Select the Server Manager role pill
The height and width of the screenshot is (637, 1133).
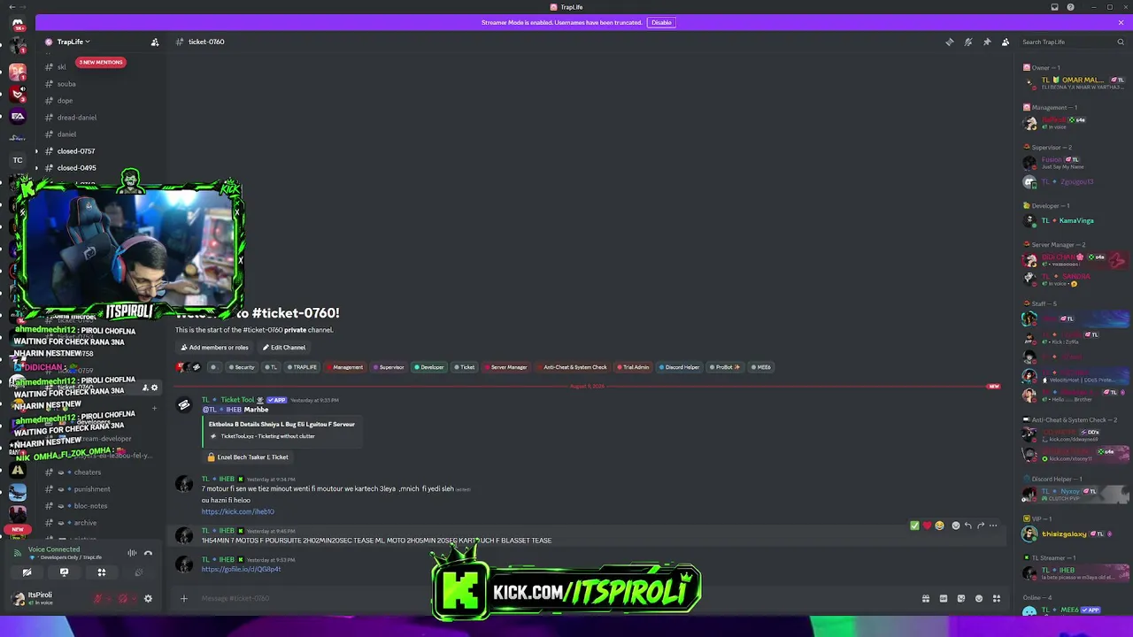pos(505,367)
